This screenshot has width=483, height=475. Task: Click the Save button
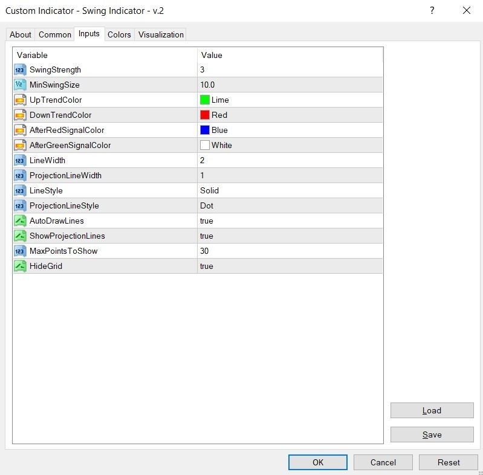[432, 435]
